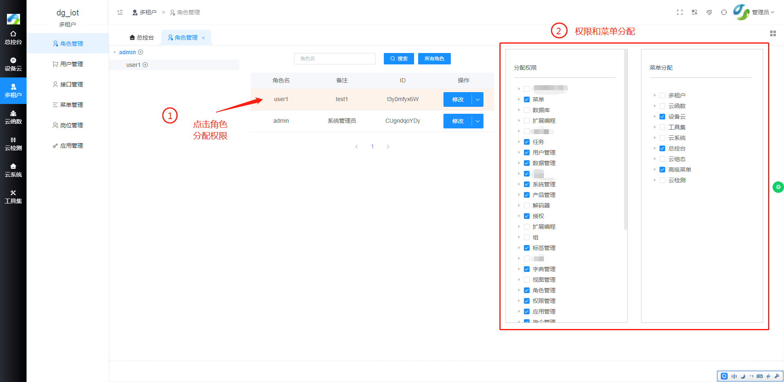Click 修改 for role user1

[458, 99]
